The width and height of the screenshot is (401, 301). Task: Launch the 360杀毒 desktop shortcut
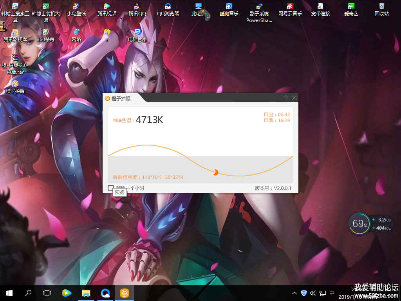45,35
